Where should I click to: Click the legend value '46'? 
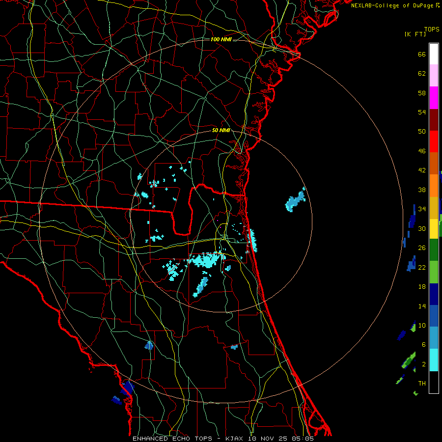click(x=422, y=151)
